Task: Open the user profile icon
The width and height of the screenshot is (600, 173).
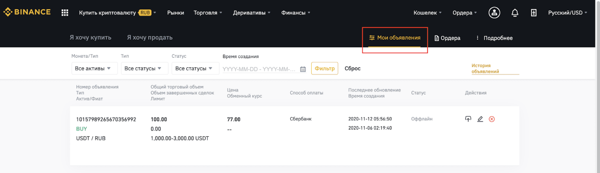Action: (495, 12)
